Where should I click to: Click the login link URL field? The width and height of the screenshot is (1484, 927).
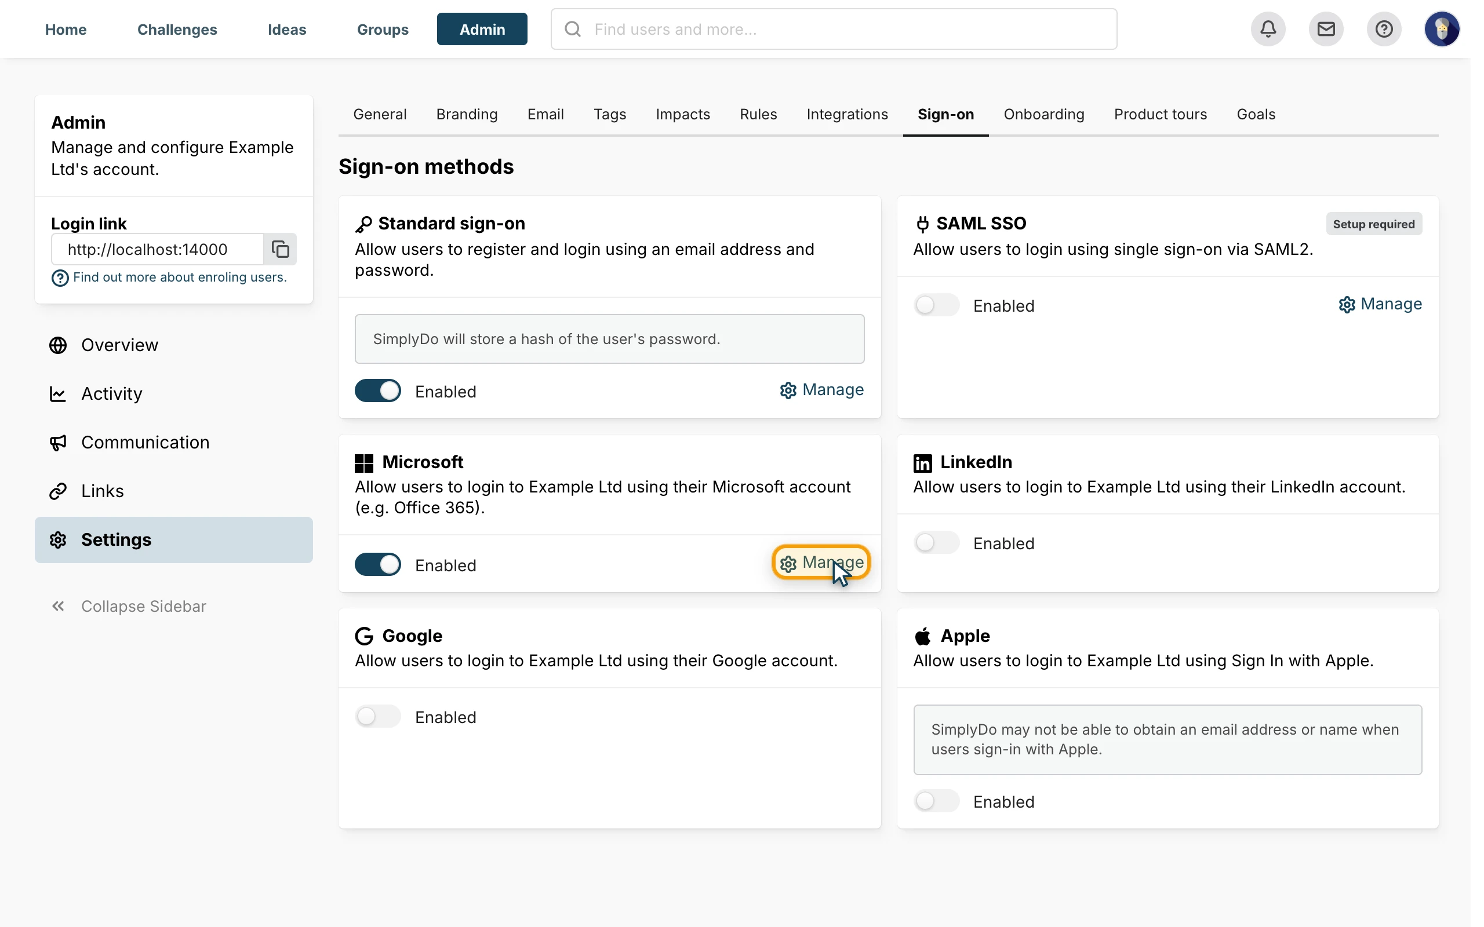point(158,249)
